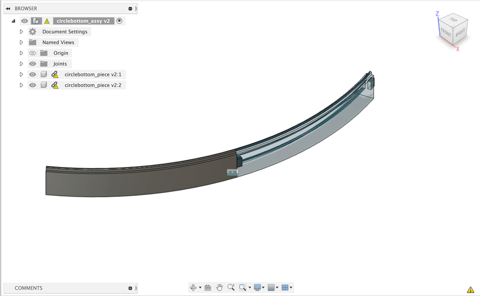Screen dimensions: 480x296
Task: Expand circlebottom_piece v2:2 component
Action: [22, 85]
